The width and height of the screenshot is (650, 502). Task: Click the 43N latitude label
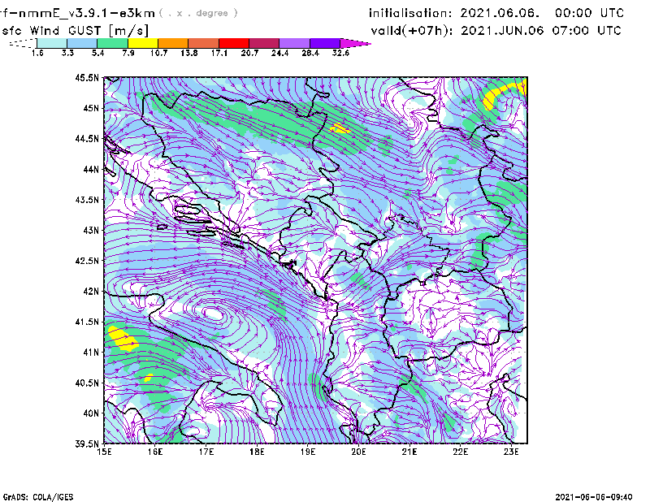tap(91, 230)
